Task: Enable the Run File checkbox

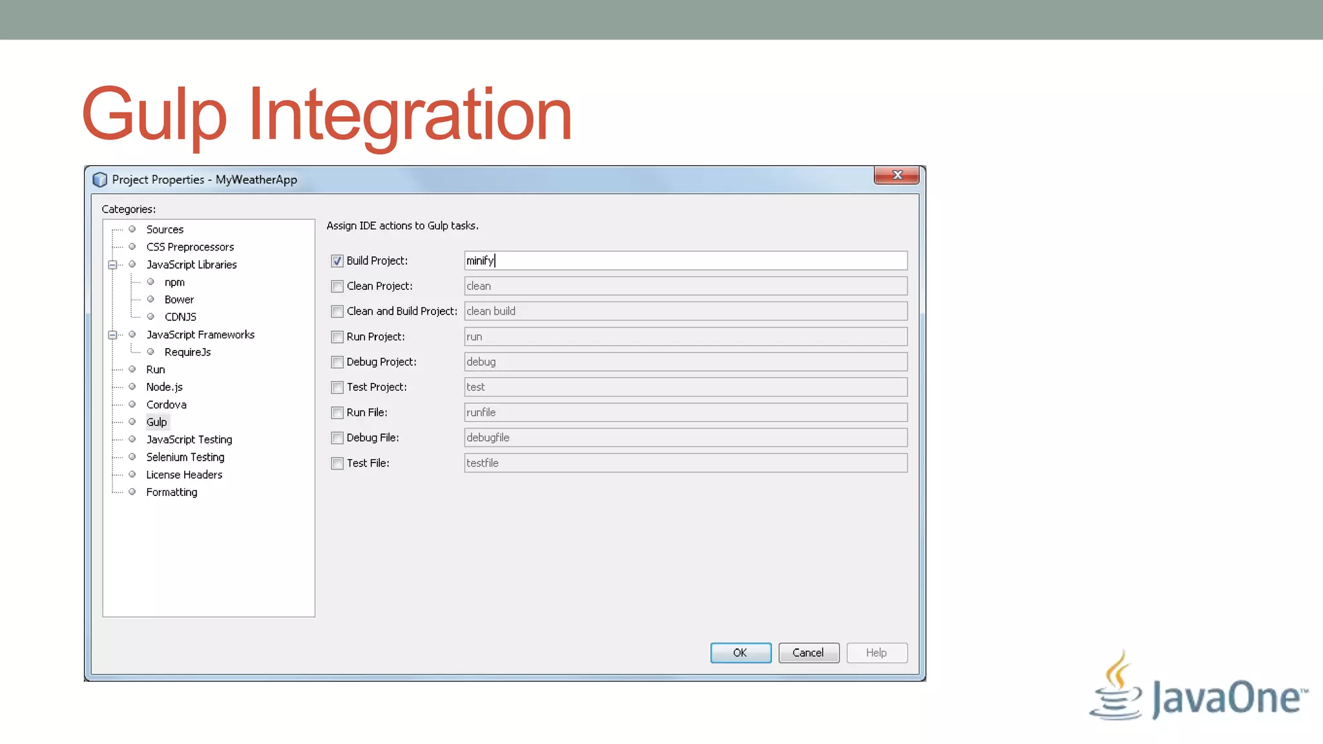Action: pos(337,412)
